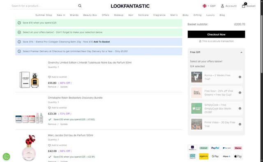Click the Klarna payment icon

(x=238, y=148)
